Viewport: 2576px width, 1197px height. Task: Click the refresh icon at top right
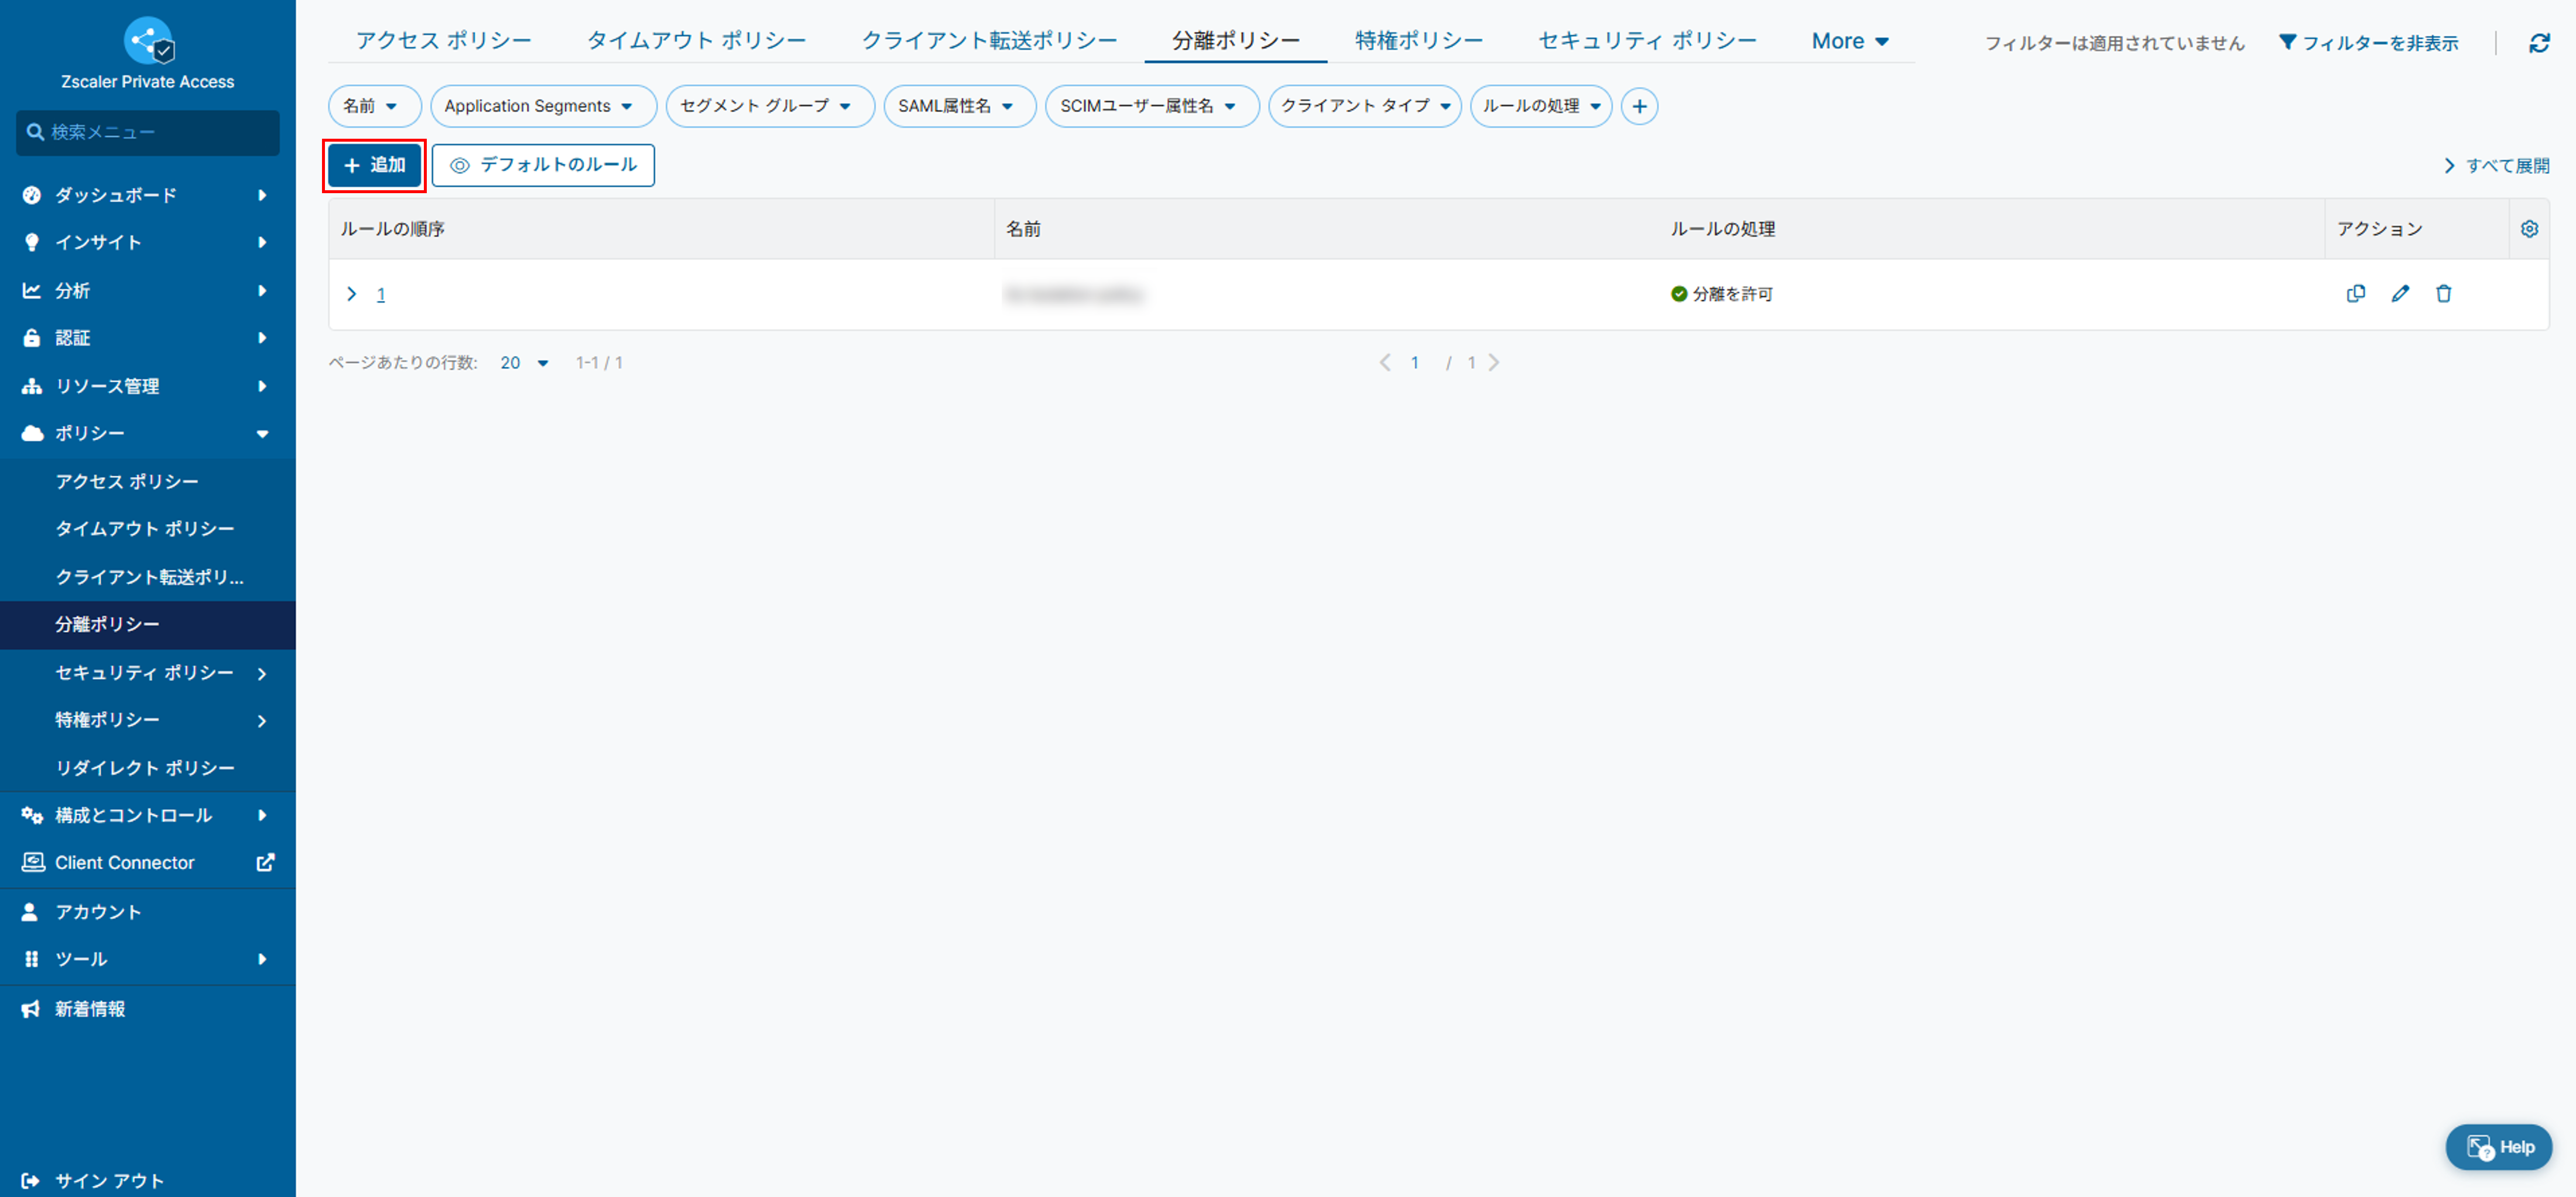2539,43
